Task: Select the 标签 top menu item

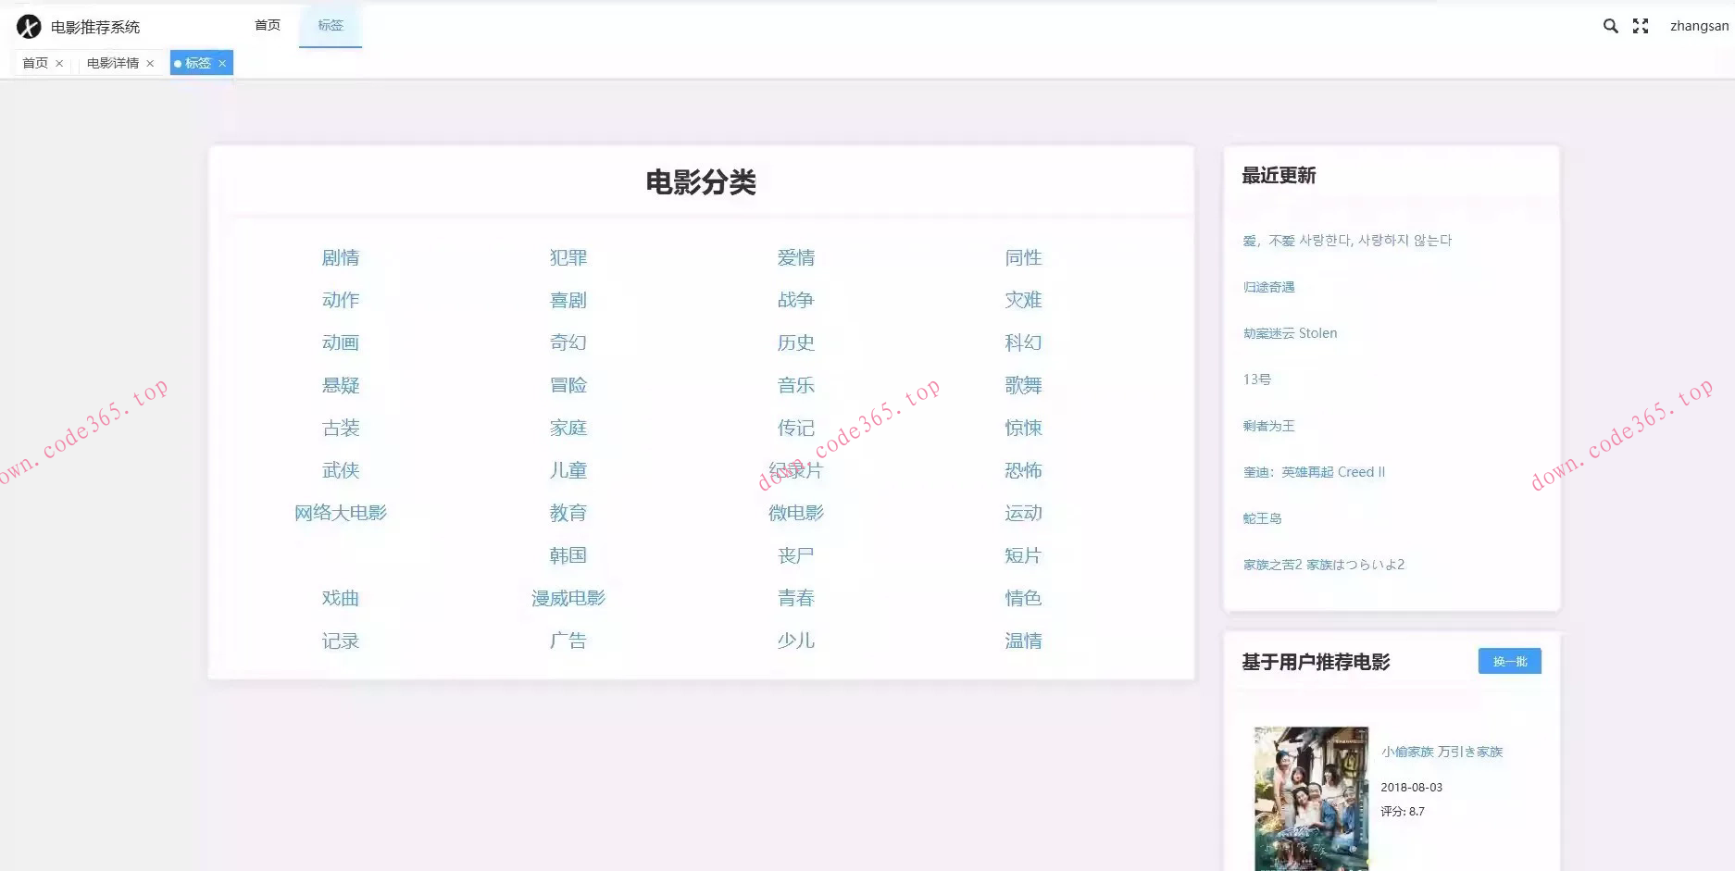Action: tap(331, 25)
